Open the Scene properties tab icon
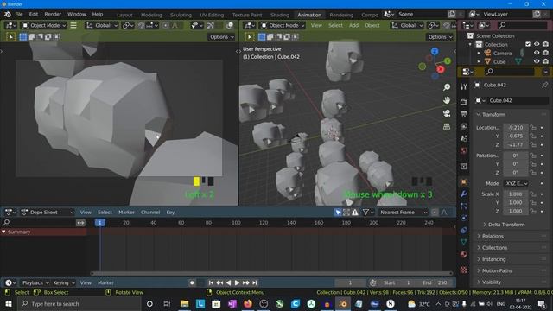 pos(464,138)
